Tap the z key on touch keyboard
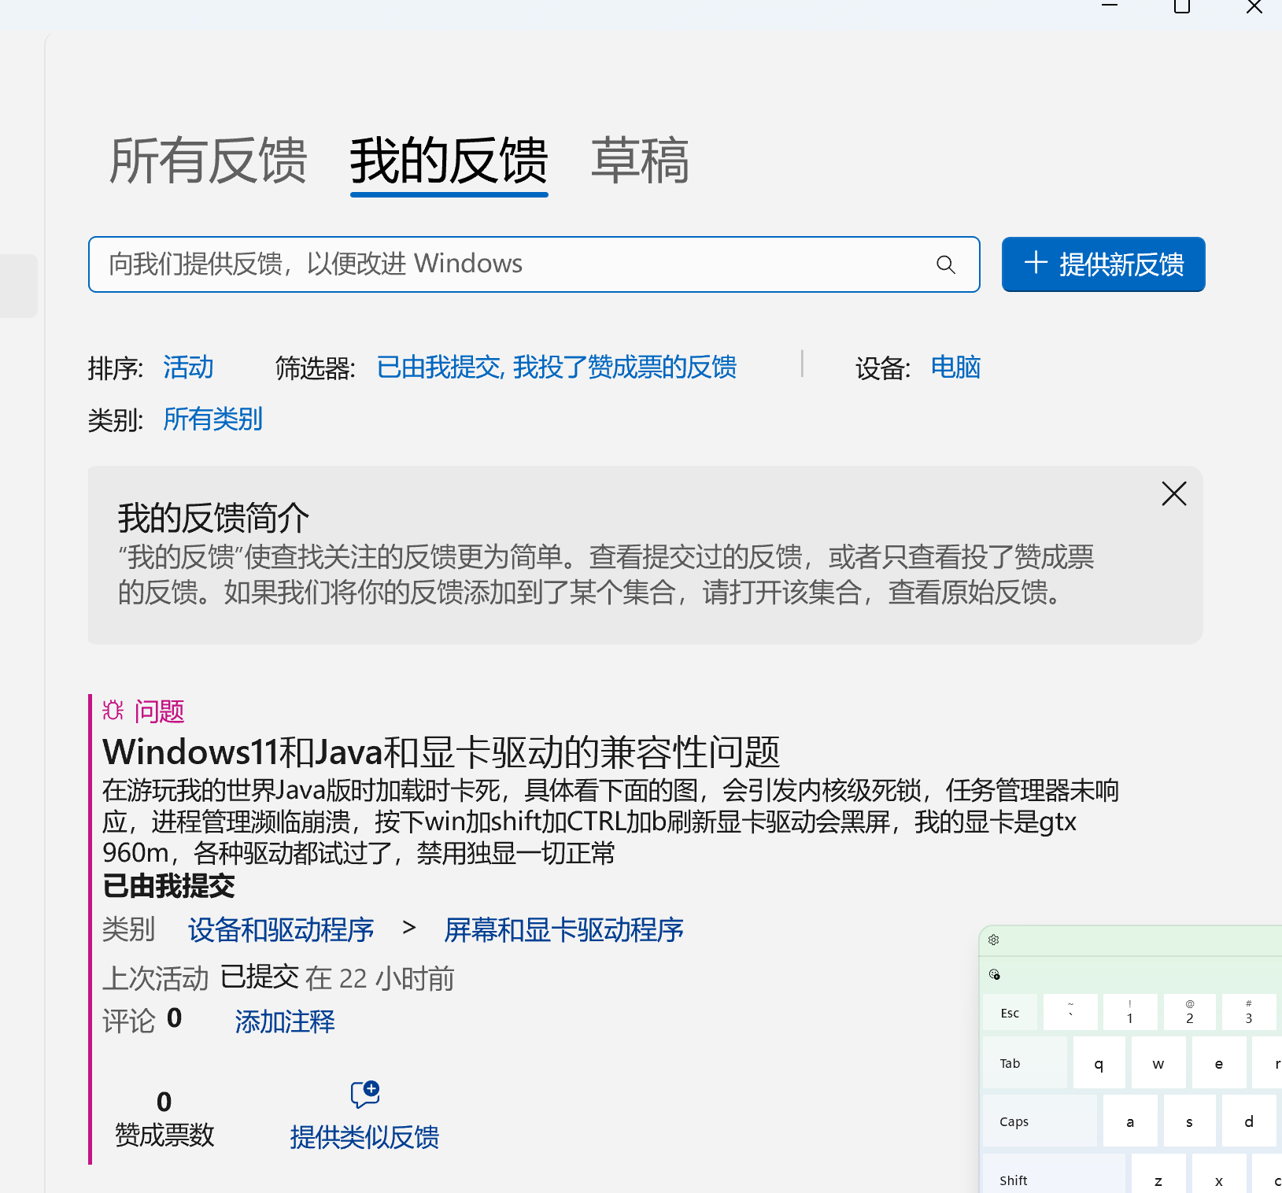 tap(1158, 1174)
